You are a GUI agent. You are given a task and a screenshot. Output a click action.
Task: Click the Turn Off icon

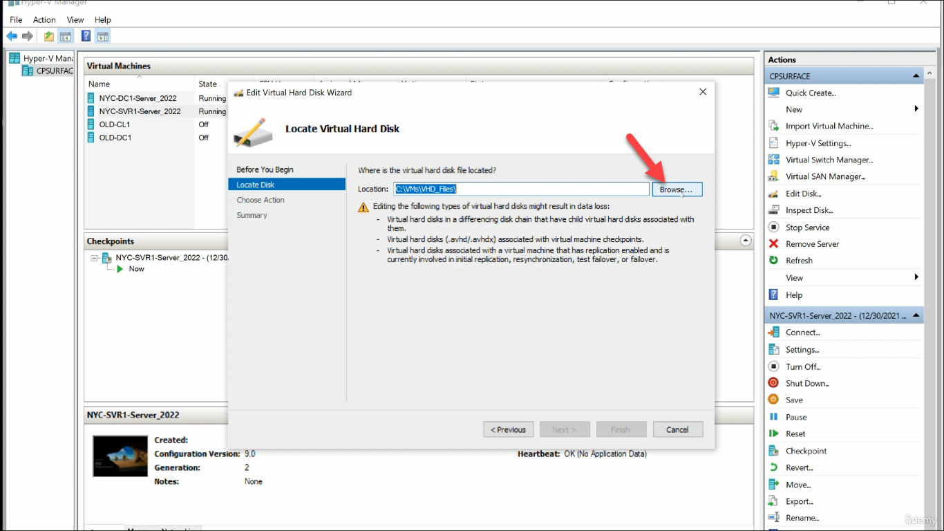click(x=774, y=366)
